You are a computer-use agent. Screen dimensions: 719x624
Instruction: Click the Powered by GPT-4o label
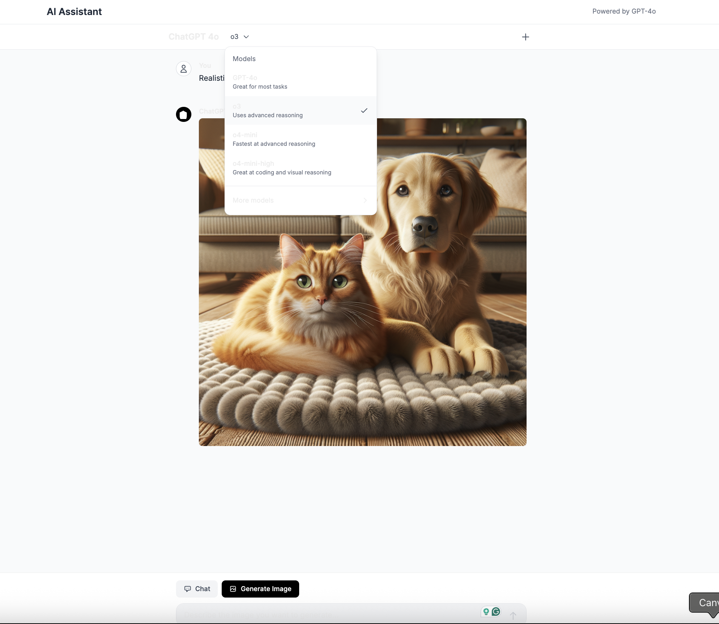[624, 11]
